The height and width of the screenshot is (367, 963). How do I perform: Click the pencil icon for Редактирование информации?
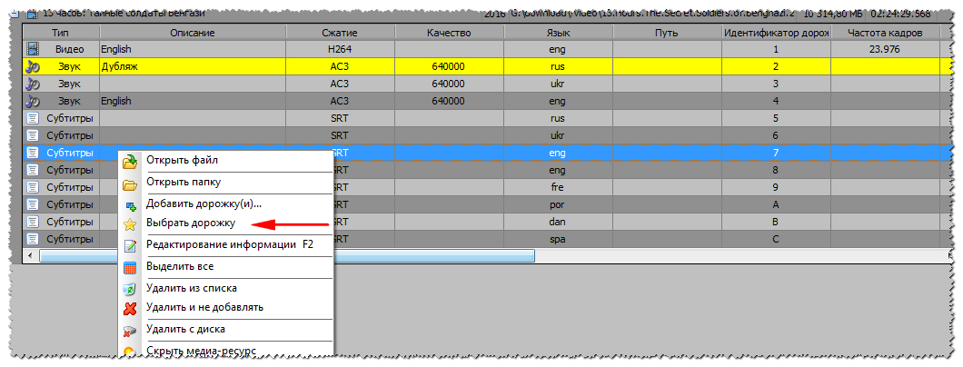pyautogui.click(x=130, y=245)
